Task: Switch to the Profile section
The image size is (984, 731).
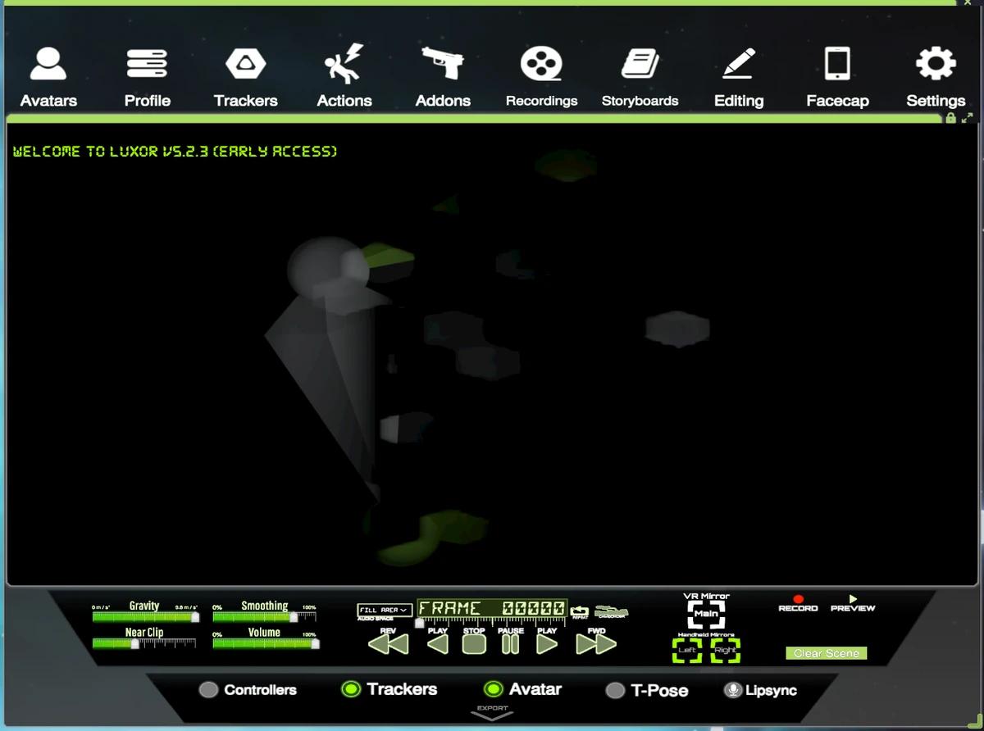Action: tap(147, 74)
